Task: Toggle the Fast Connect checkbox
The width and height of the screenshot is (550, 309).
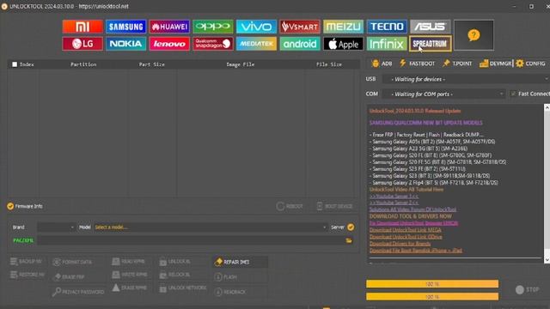Action: (x=514, y=94)
